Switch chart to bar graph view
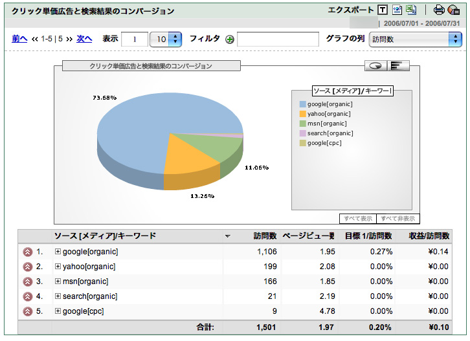The image size is (470, 341). coord(396,65)
